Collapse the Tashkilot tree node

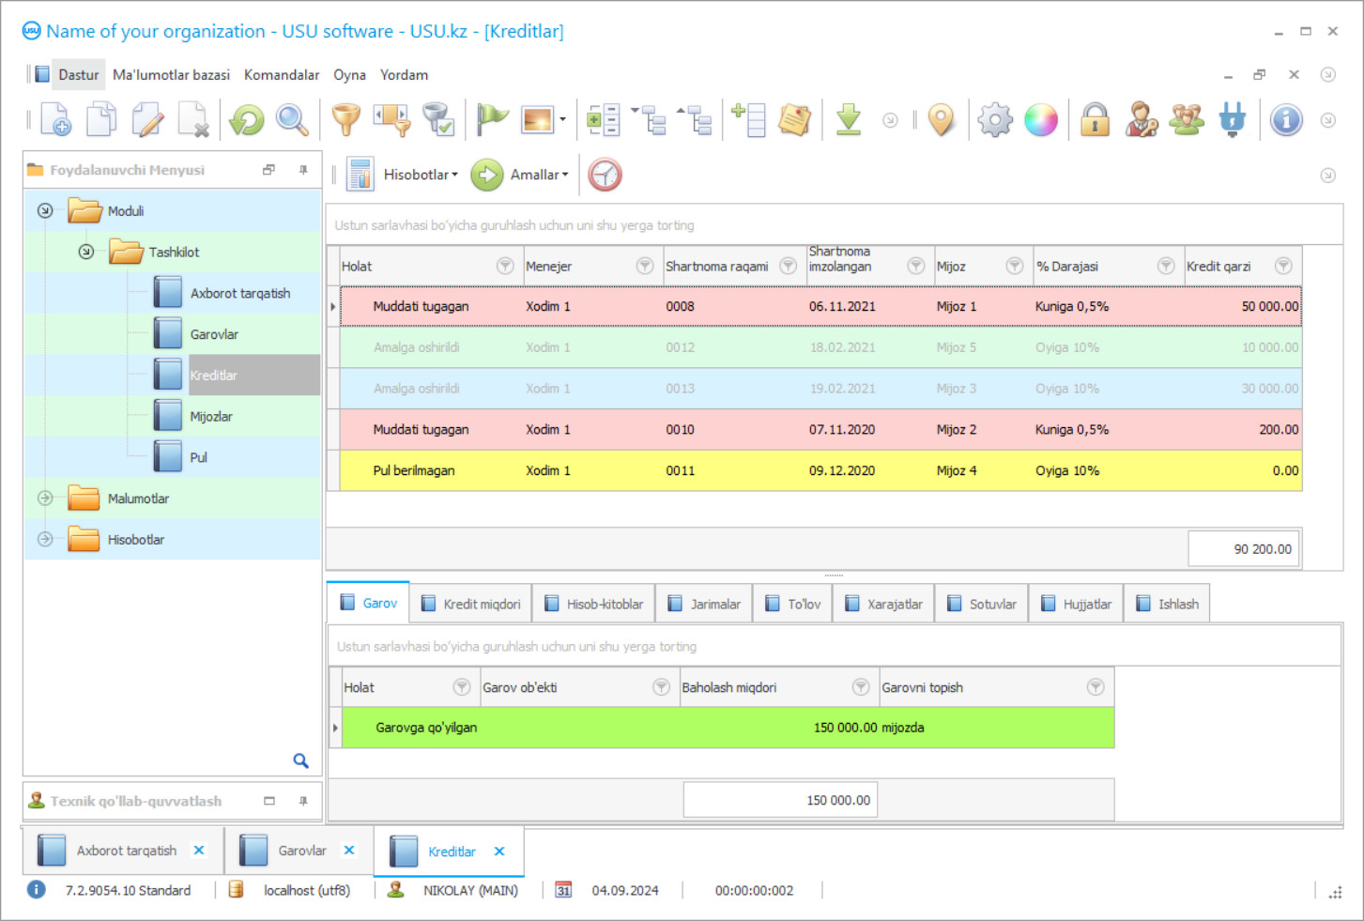tap(86, 252)
